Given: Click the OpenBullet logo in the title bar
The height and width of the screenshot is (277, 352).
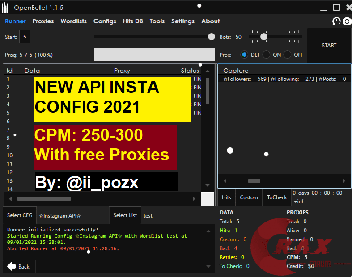Looking at the screenshot, I should point(6,8).
